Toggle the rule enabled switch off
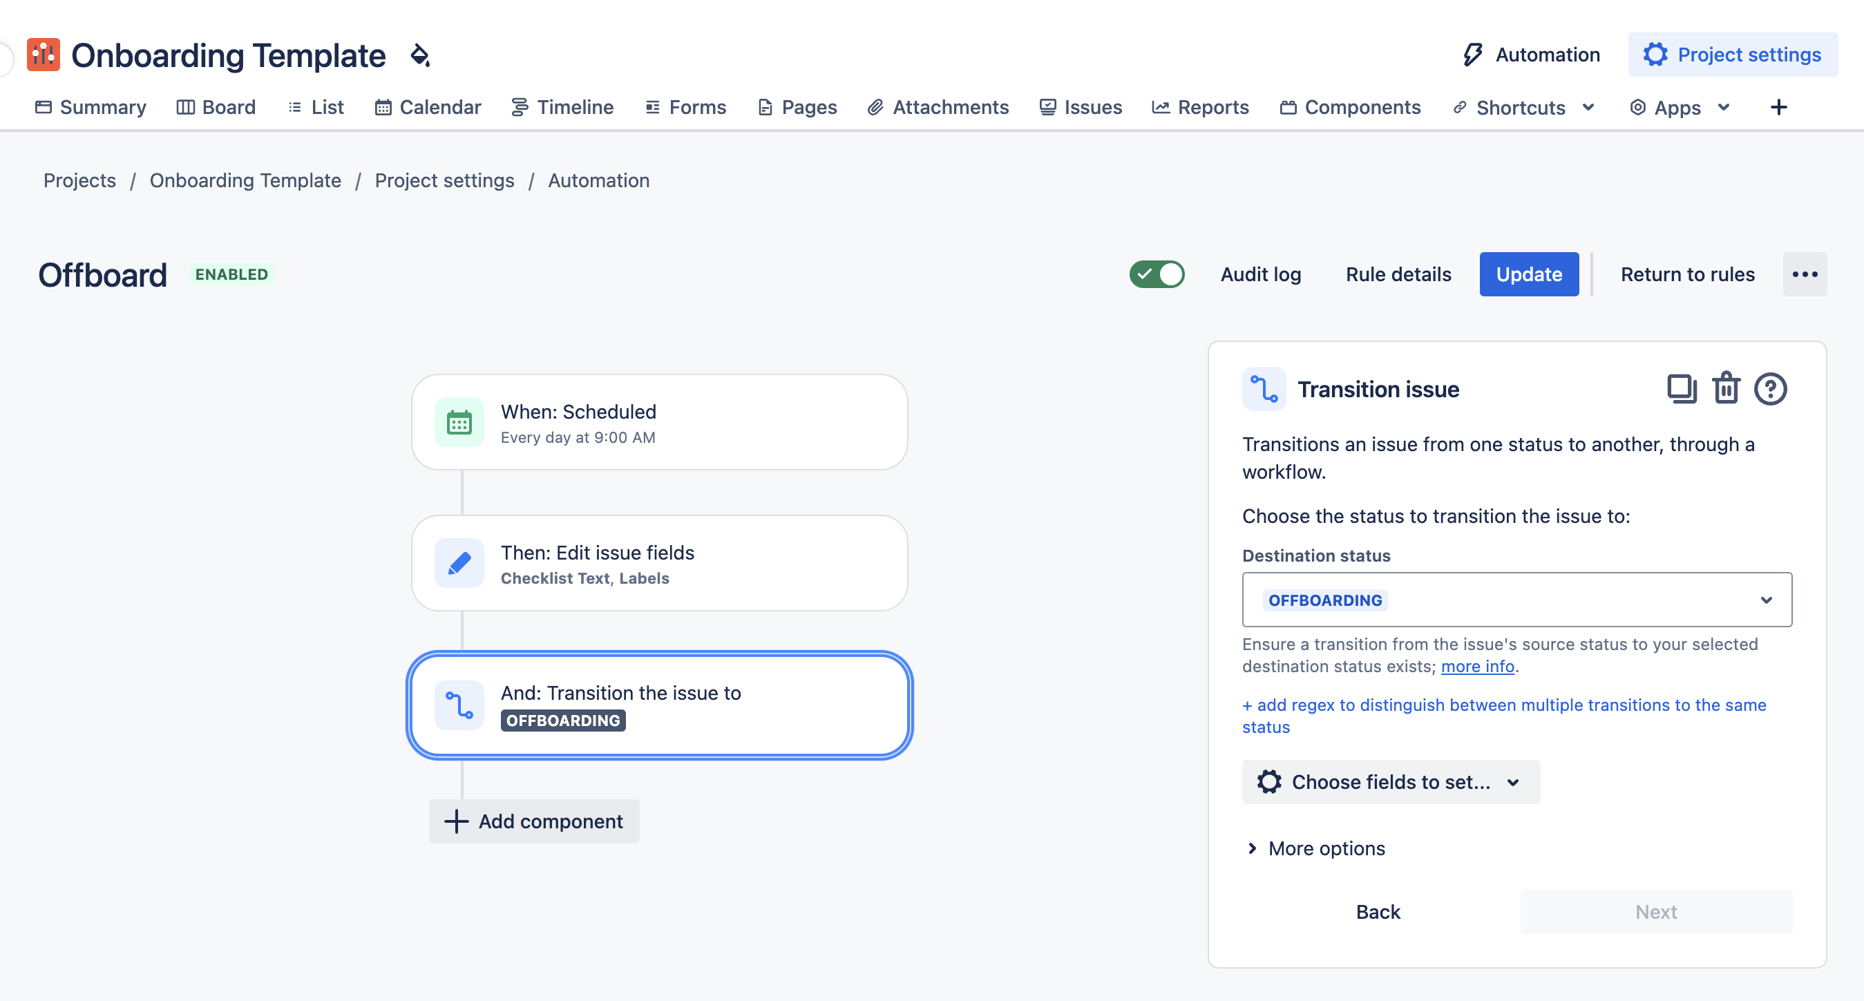 tap(1157, 274)
